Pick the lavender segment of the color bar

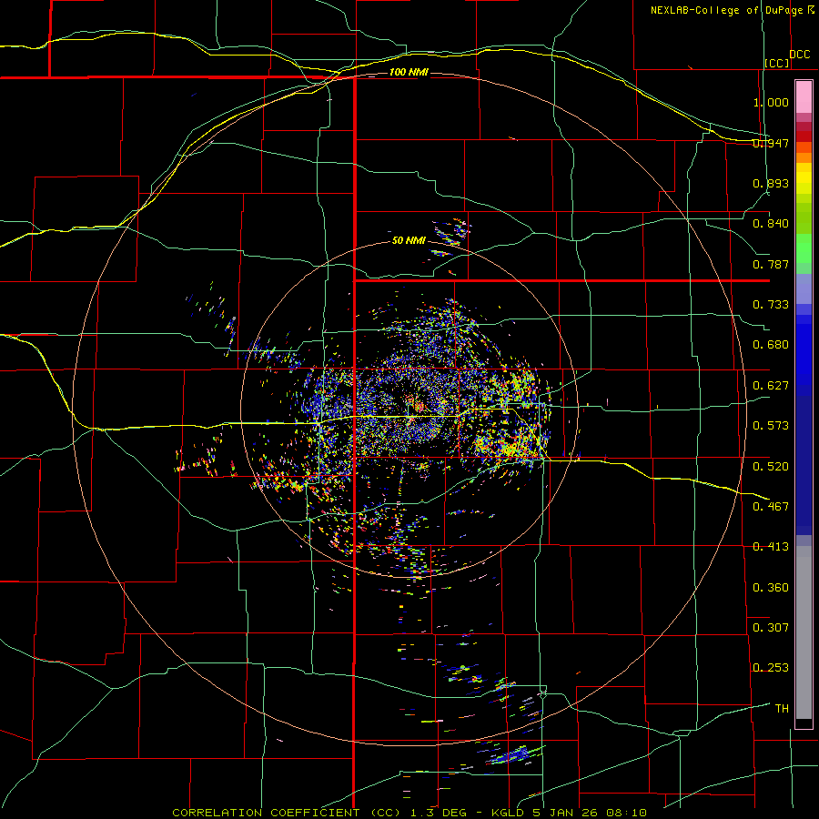coord(804,288)
